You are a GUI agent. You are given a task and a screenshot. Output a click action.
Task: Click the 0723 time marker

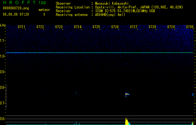[59, 27]
